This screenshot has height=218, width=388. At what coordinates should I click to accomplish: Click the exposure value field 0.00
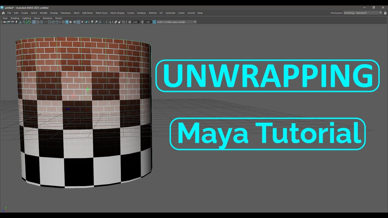135,22
